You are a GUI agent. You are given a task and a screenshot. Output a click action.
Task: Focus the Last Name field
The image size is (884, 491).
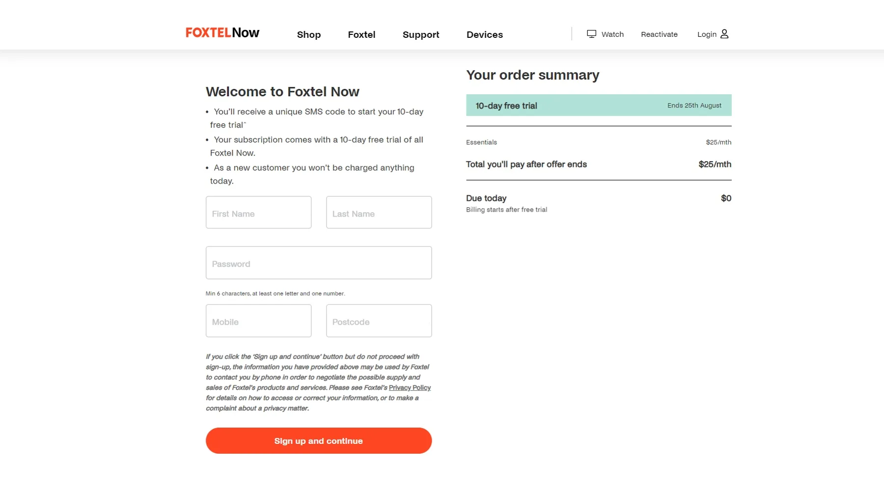pos(379,213)
